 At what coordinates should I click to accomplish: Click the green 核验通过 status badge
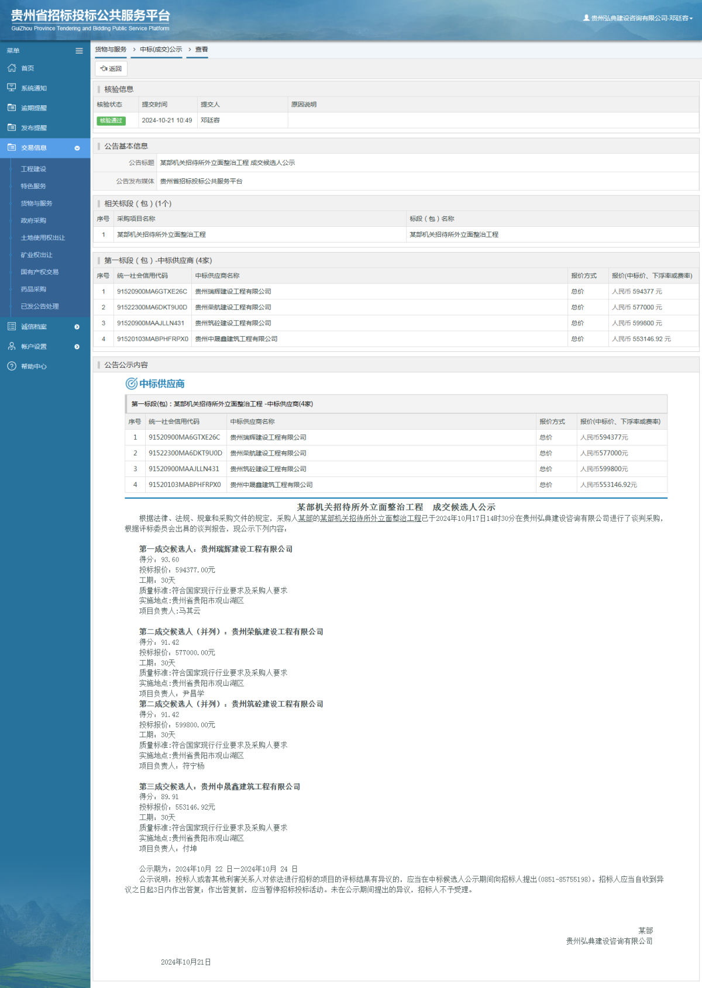111,120
